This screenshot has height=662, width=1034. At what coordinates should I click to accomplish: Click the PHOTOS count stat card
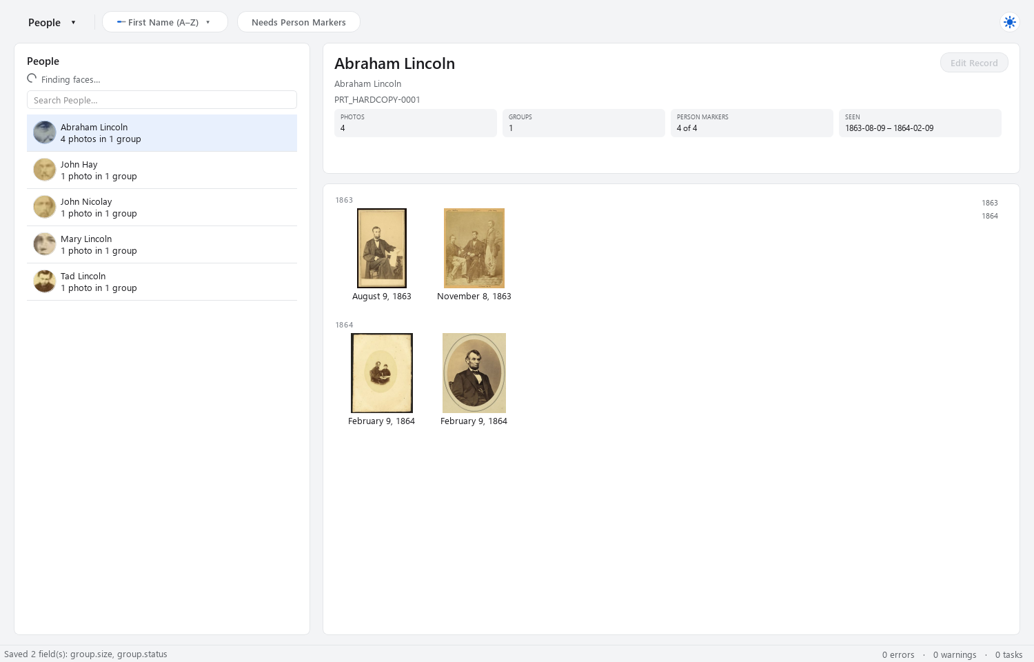(416, 123)
